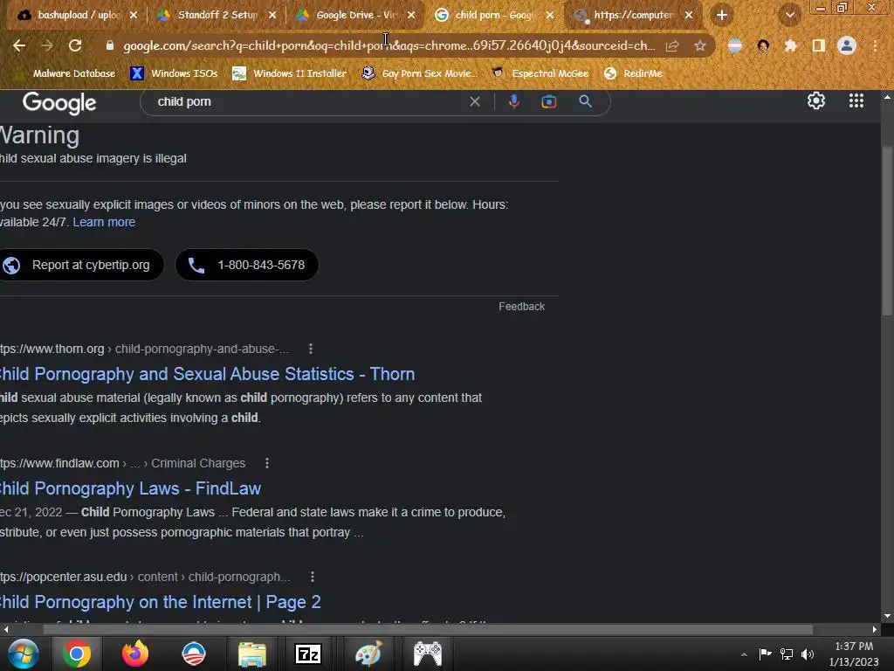Open the Espectral McGee bookmark
The image size is (894, 671).
(540, 73)
